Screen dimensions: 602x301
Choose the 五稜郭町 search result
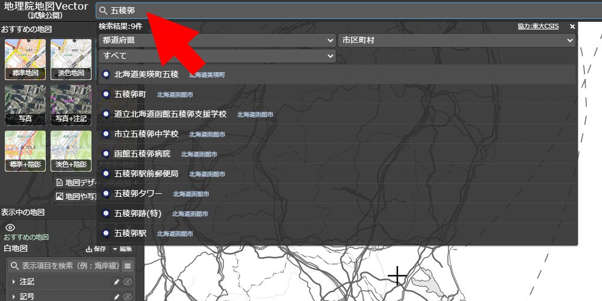(x=130, y=95)
